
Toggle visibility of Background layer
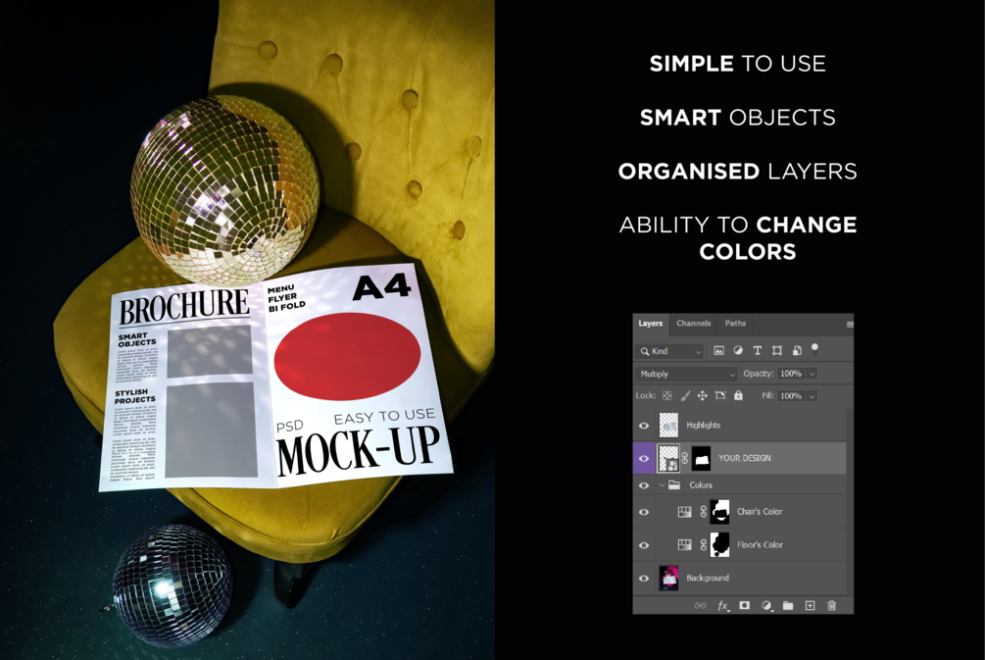tap(644, 579)
